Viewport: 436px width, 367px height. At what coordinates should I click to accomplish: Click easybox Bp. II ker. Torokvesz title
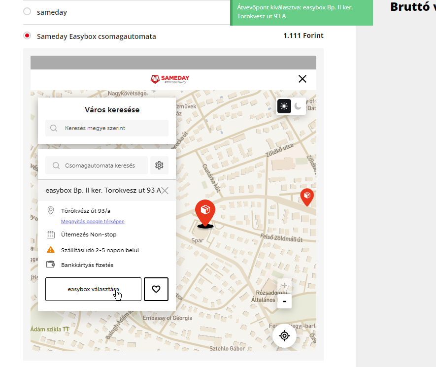tap(103, 191)
